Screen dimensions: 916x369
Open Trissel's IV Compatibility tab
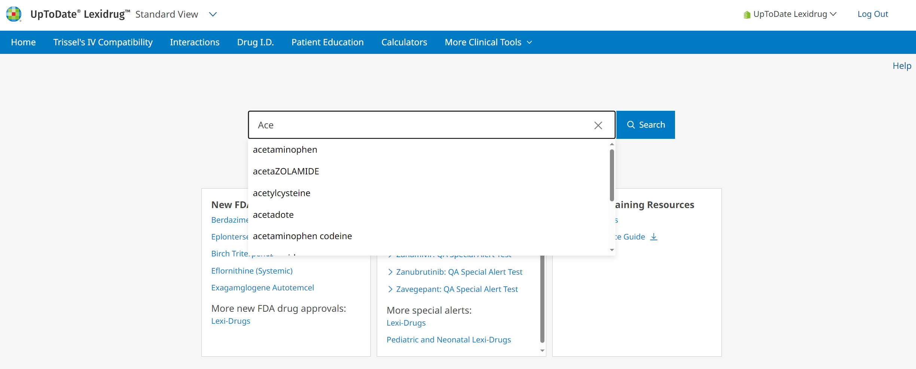[x=103, y=42]
